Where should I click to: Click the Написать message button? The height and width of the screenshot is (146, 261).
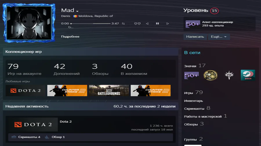click(195, 37)
